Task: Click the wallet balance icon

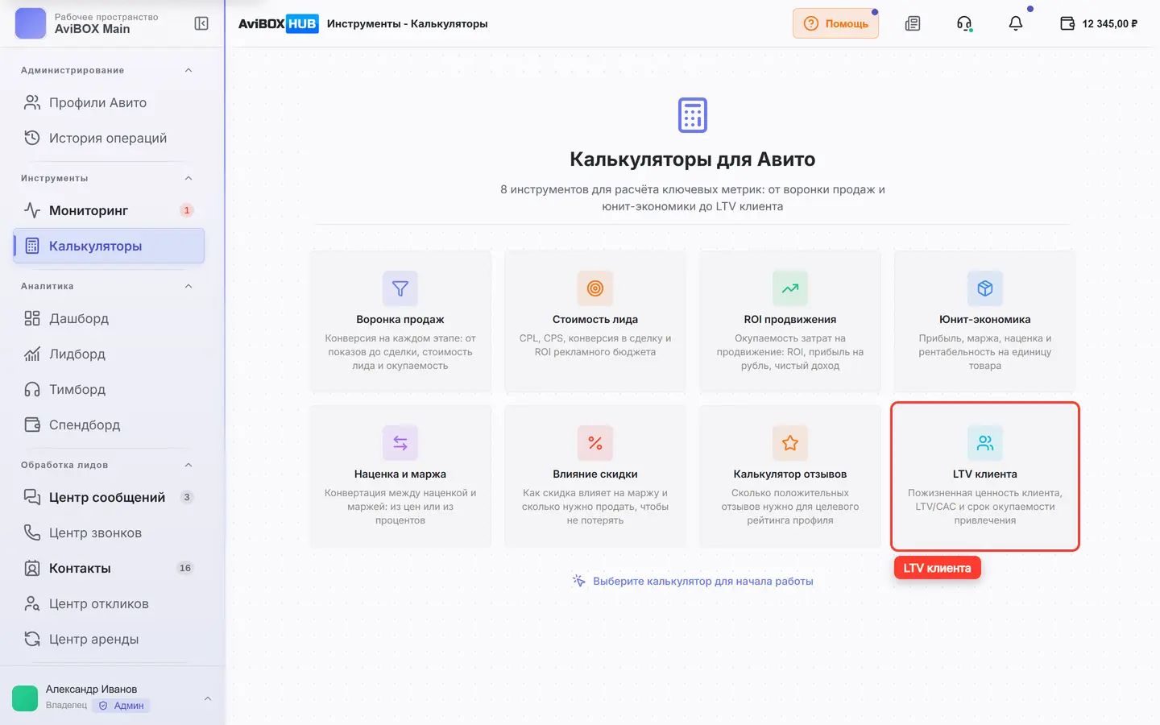Action: pos(1067,23)
